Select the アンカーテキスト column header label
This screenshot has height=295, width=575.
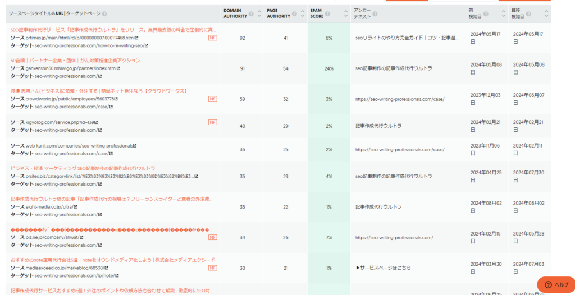tap(362, 13)
